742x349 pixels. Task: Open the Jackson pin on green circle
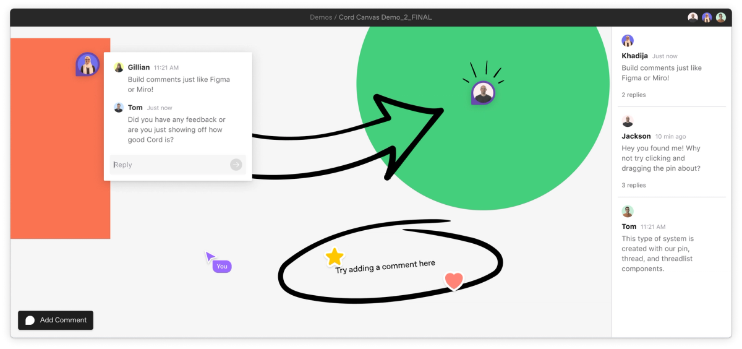(483, 93)
